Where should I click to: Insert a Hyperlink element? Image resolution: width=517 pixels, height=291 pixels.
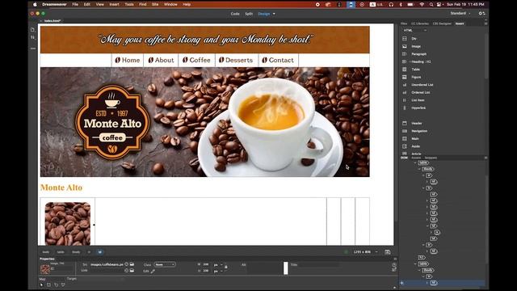pos(418,108)
